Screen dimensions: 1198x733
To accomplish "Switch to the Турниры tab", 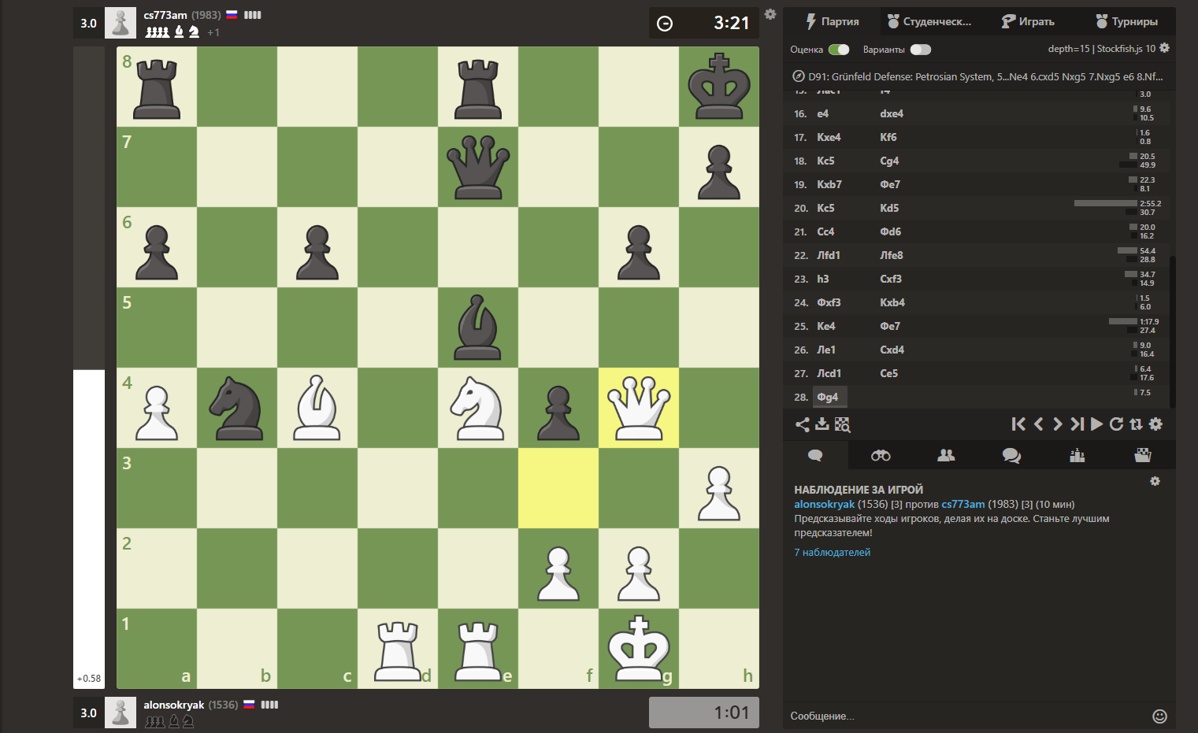I will [1126, 21].
